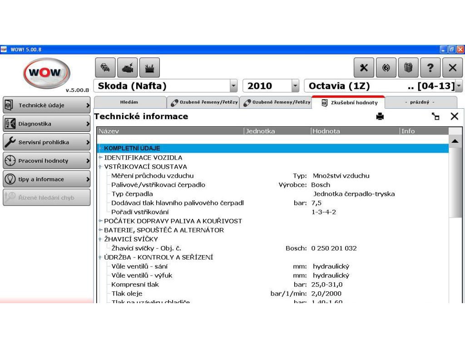The width and height of the screenshot is (465, 348).
Task: Open the Skoda (Nafta) make dropdown
Action: pos(234,86)
